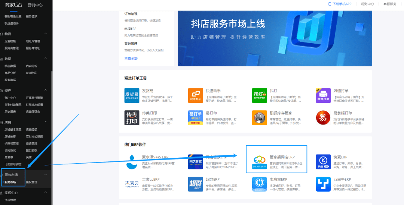
Task: Open 极速退助手 in sidebar
Action: click(x=12, y=23)
